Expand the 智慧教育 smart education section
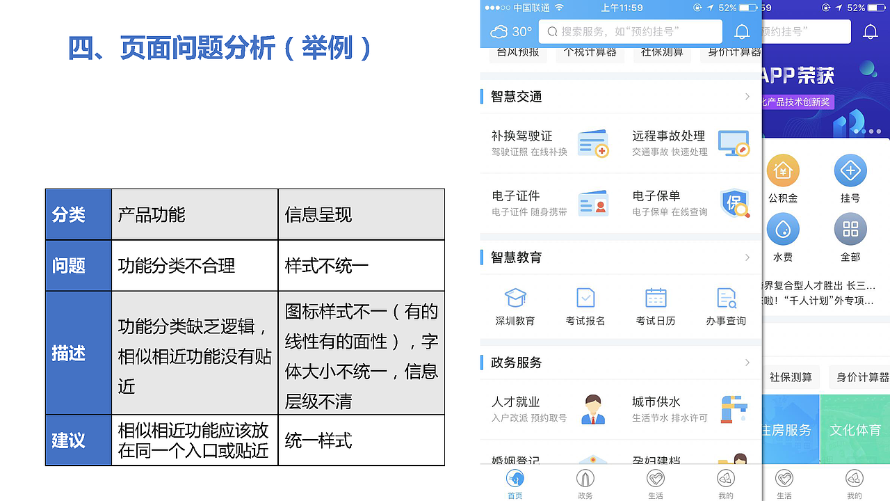The width and height of the screenshot is (890, 501). pyautogui.click(x=747, y=257)
